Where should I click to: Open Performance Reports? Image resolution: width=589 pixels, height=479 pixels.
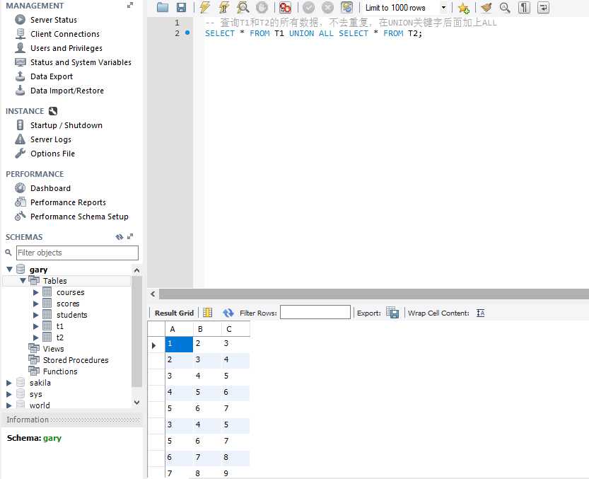(68, 202)
